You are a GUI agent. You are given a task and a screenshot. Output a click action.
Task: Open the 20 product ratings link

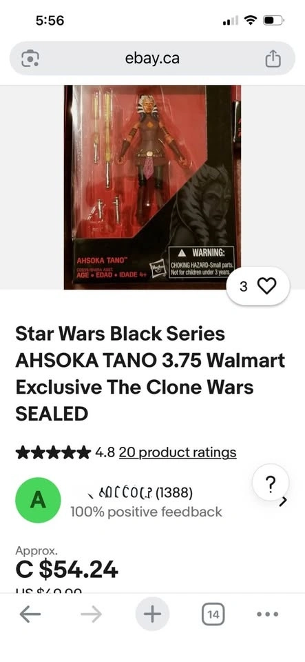[178, 452]
